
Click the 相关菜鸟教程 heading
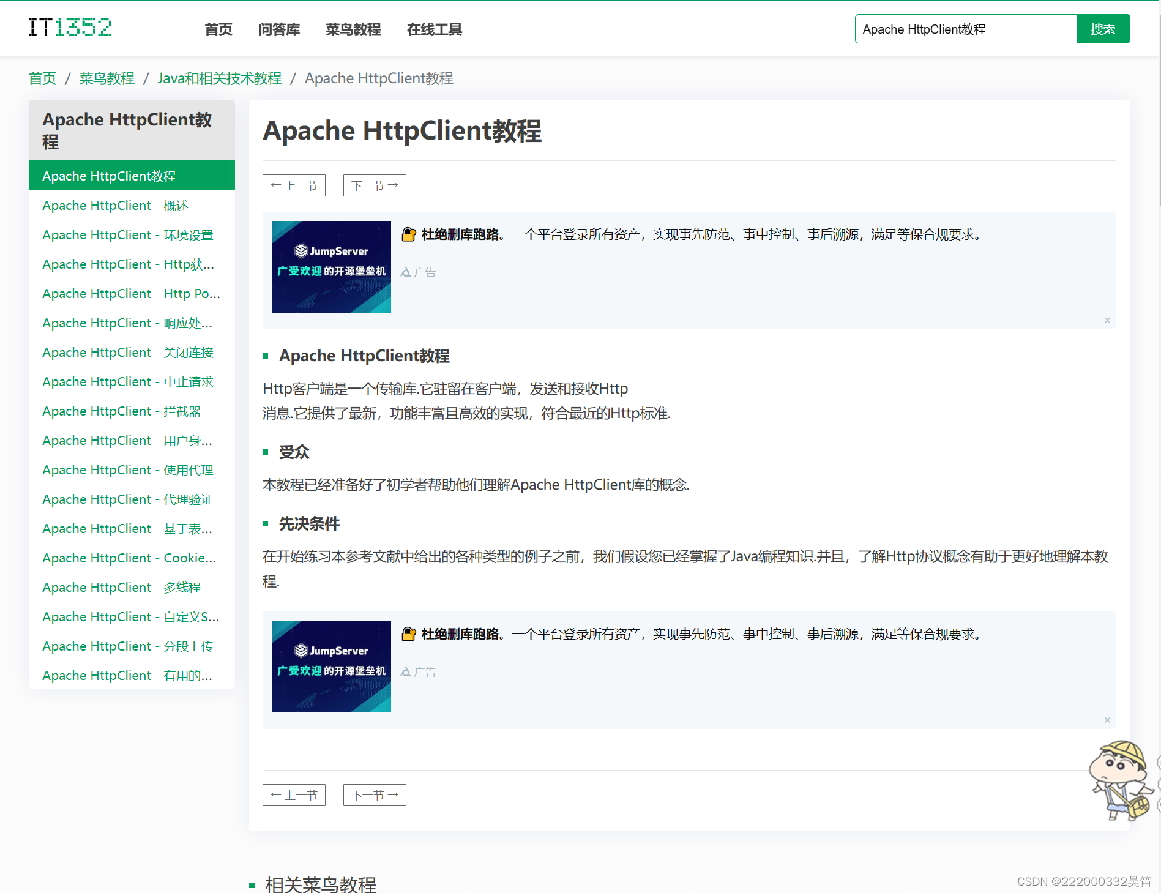(x=321, y=884)
